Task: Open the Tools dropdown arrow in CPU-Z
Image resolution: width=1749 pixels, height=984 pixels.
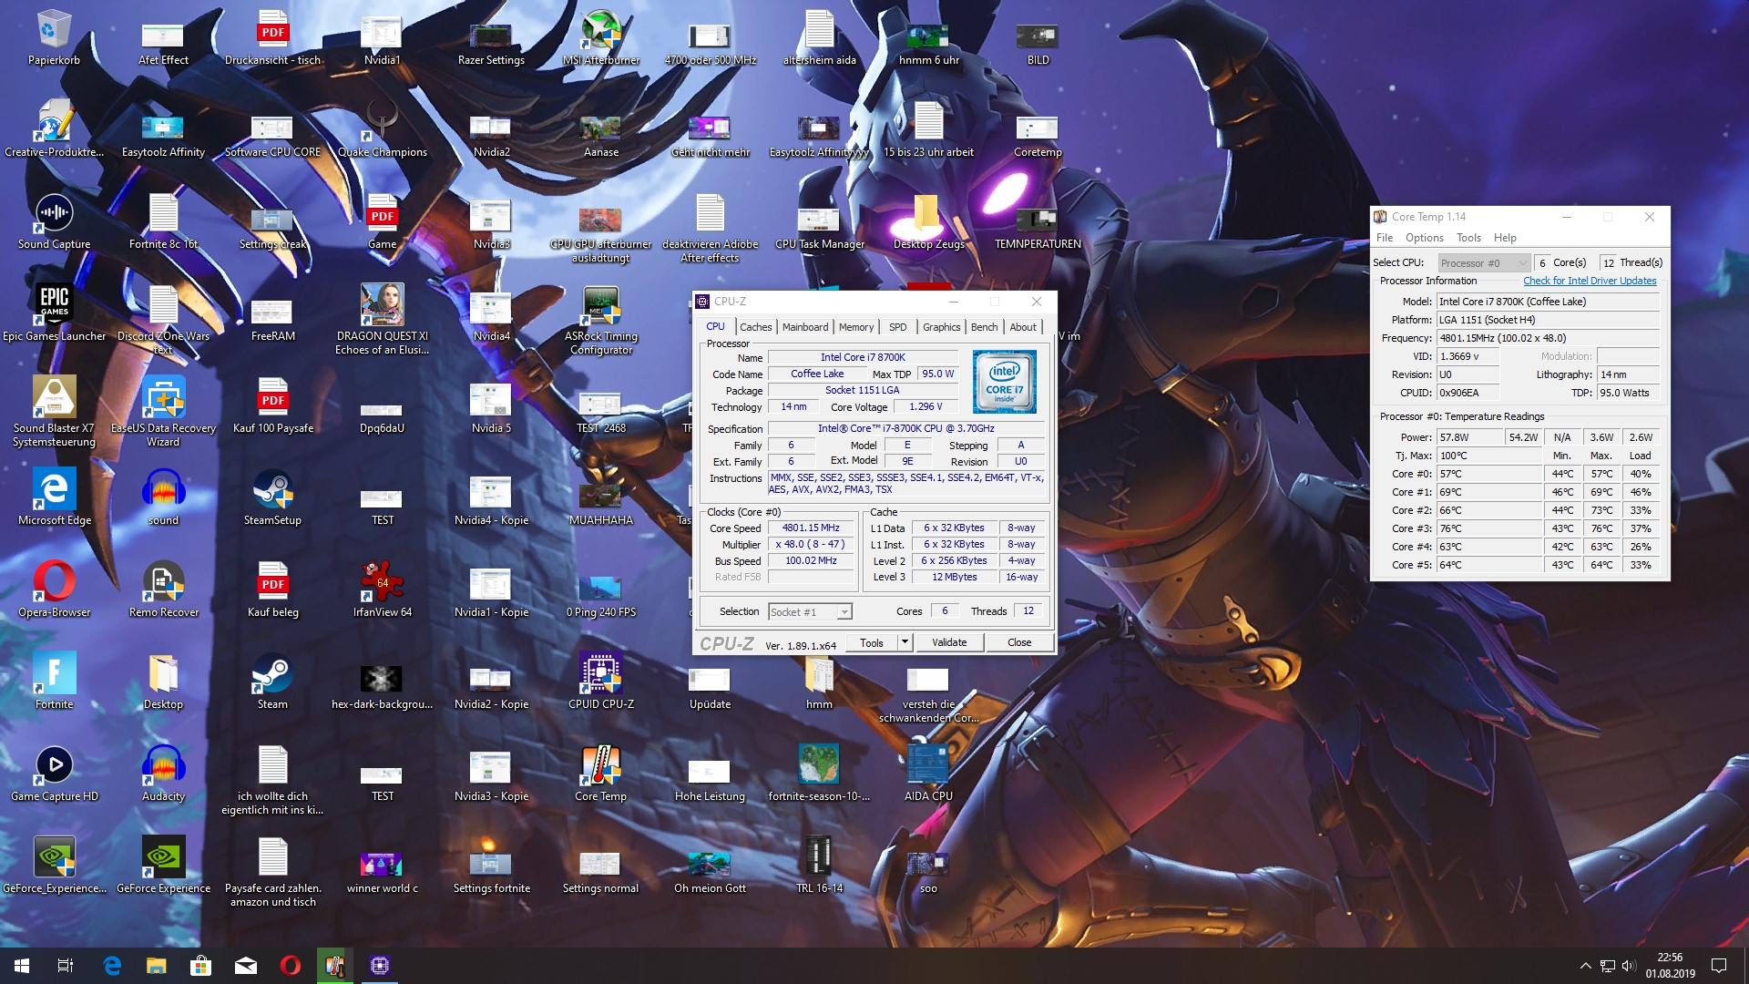Action: (905, 642)
